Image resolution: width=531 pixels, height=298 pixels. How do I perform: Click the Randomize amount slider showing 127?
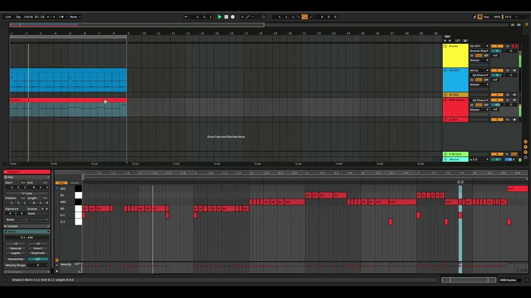click(x=38, y=259)
